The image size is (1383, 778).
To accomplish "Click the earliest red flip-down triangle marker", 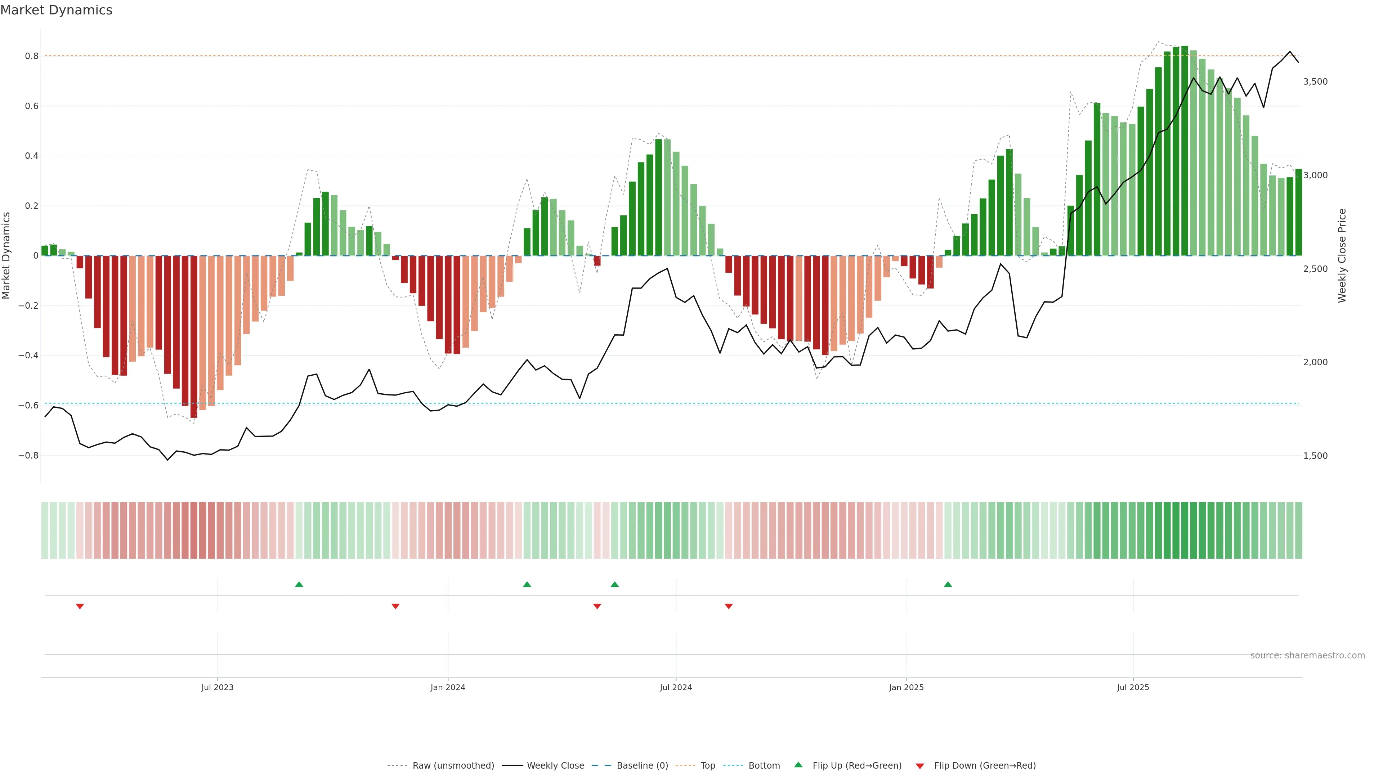I will (x=80, y=606).
